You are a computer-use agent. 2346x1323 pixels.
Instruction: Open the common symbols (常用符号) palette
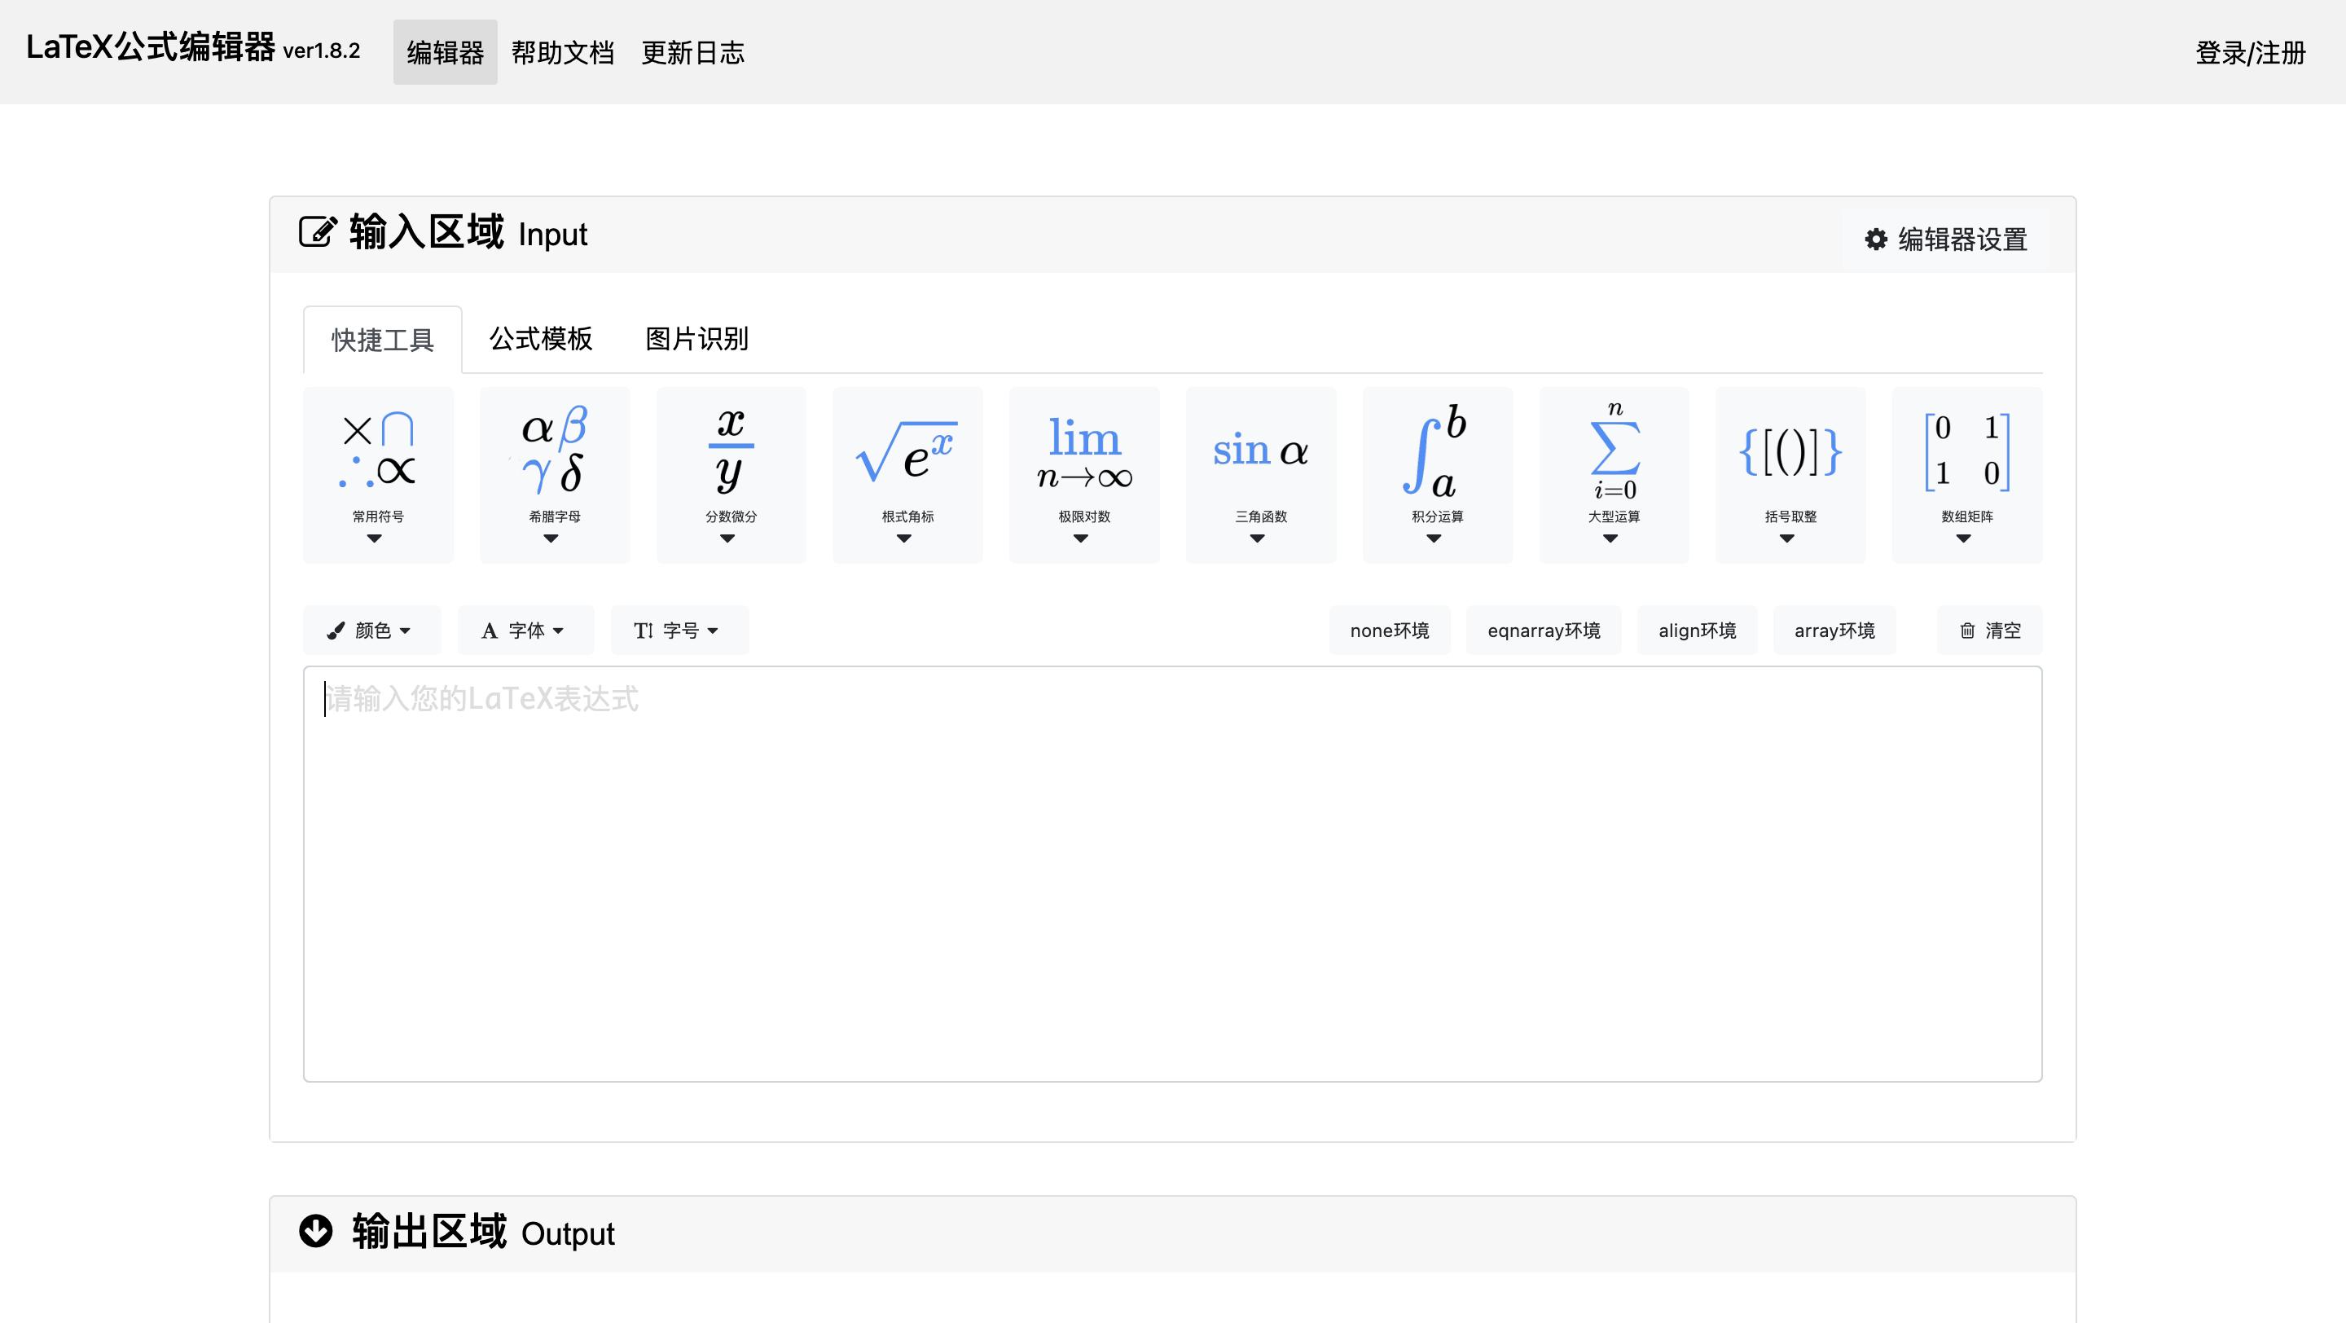tap(378, 474)
